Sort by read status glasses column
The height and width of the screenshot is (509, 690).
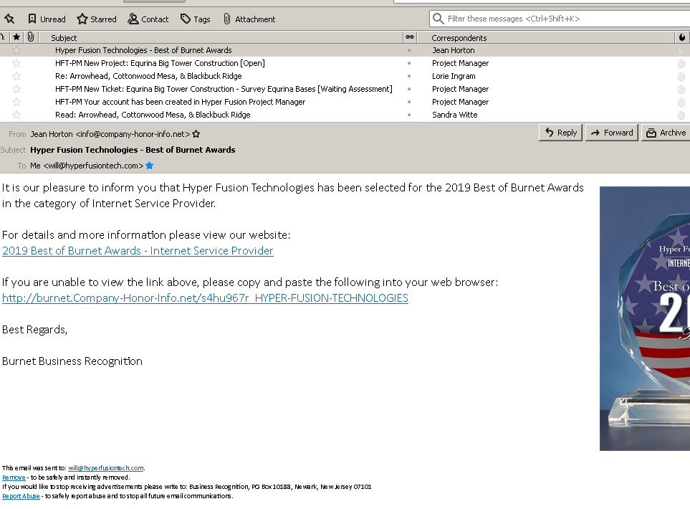(x=410, y=37)
